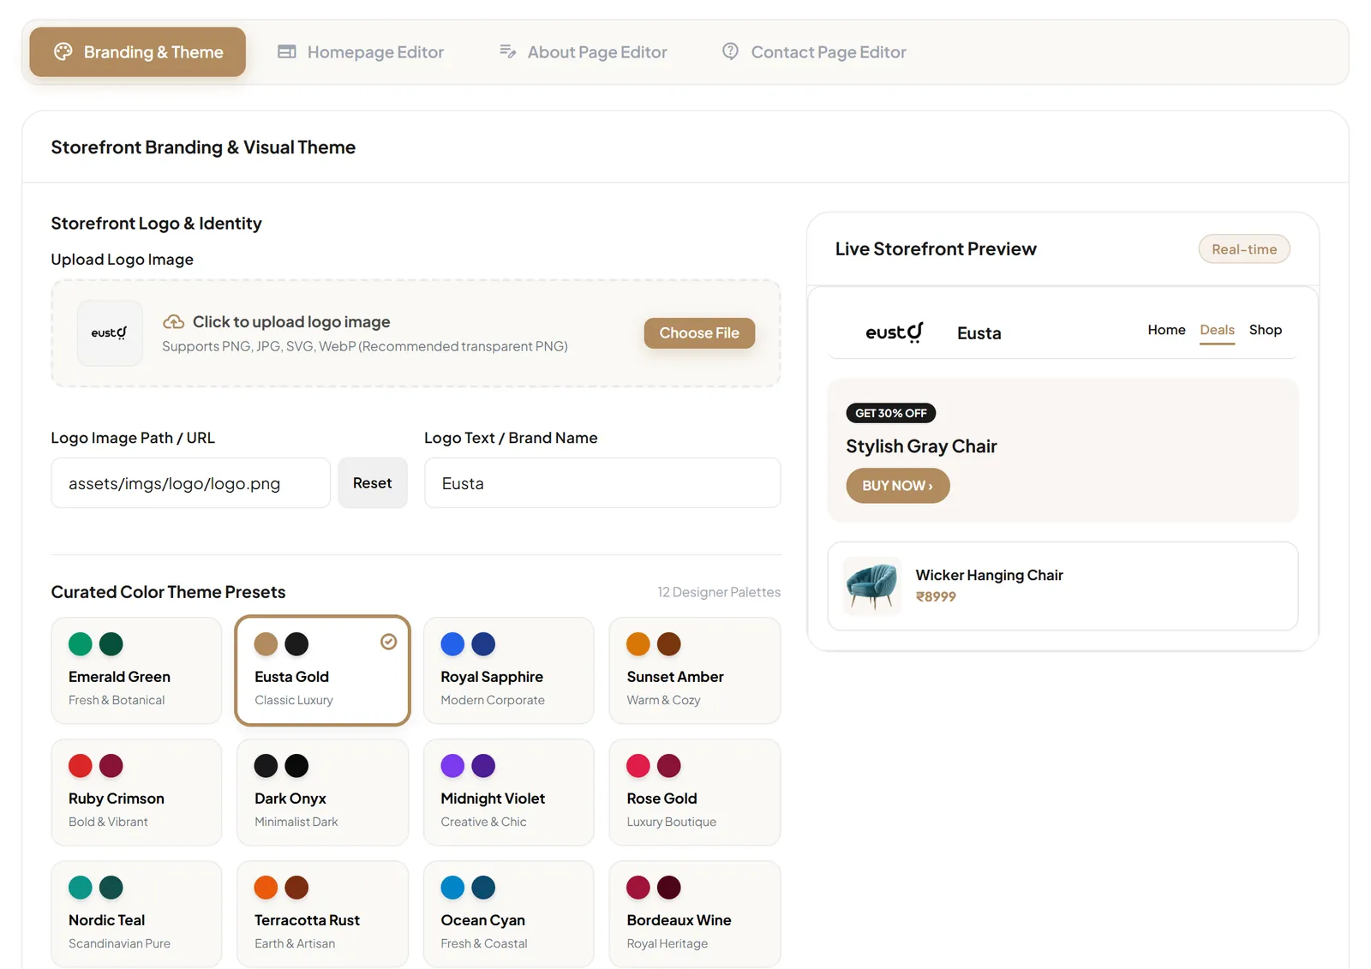Open the Branding & Theme tab
This screenshot has height=969, width=1371.
(x=137, y=52)
